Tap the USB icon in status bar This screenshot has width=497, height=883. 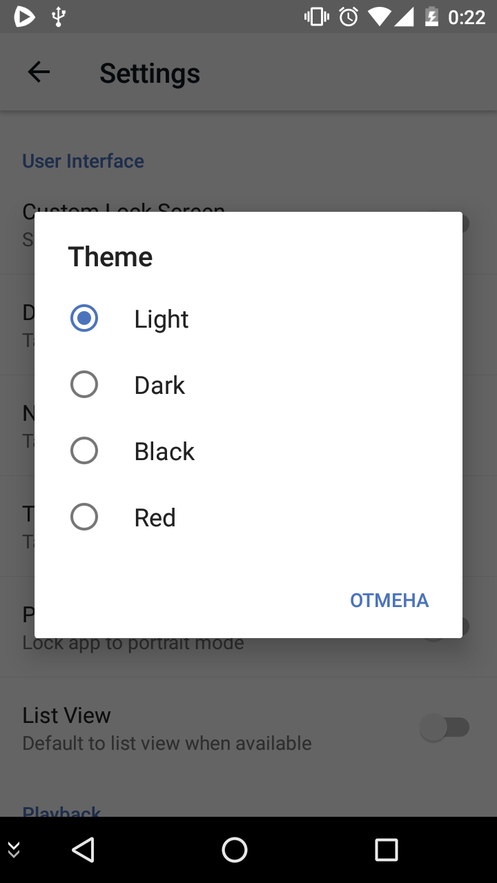(x=59, y=16)
